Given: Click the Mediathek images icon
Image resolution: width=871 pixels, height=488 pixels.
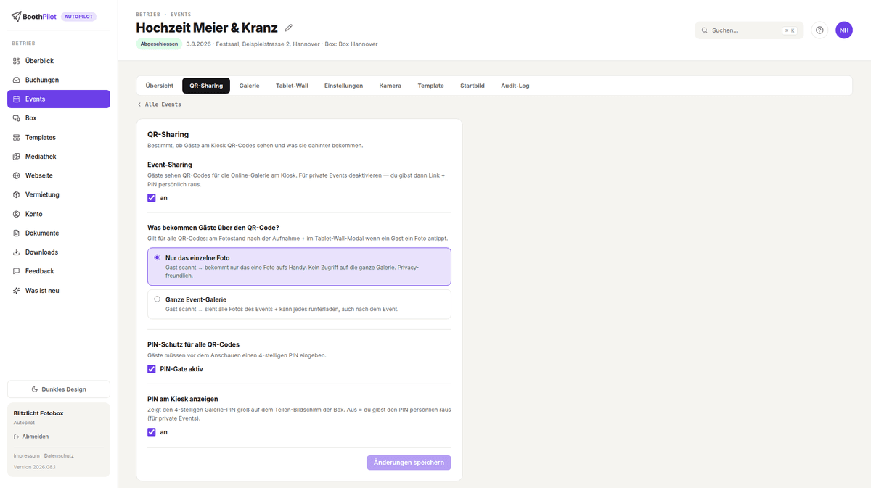Looking at the screenshot, I should [17, 157].
